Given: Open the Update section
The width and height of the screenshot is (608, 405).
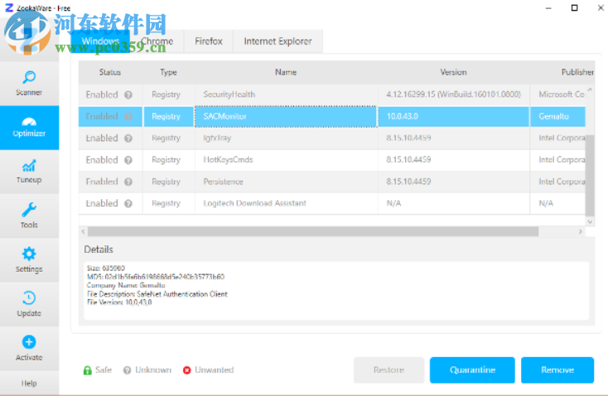Looking at the screenshot, I should (29, 304).
